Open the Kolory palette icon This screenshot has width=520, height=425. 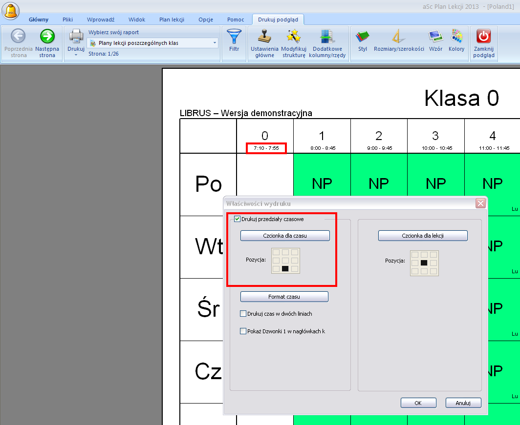tap(456, 37)
